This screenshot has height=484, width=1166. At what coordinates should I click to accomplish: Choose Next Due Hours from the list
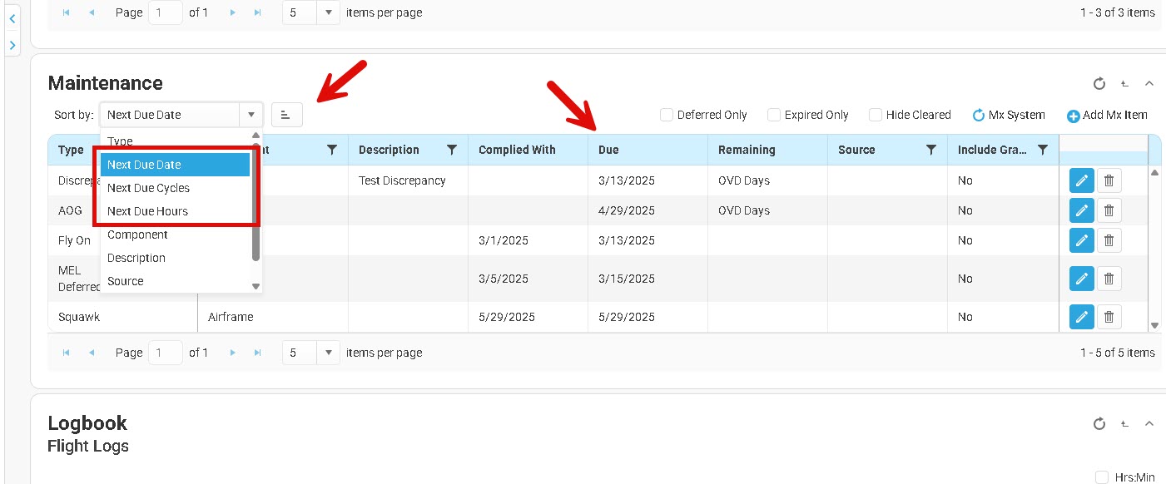point(147,211)
